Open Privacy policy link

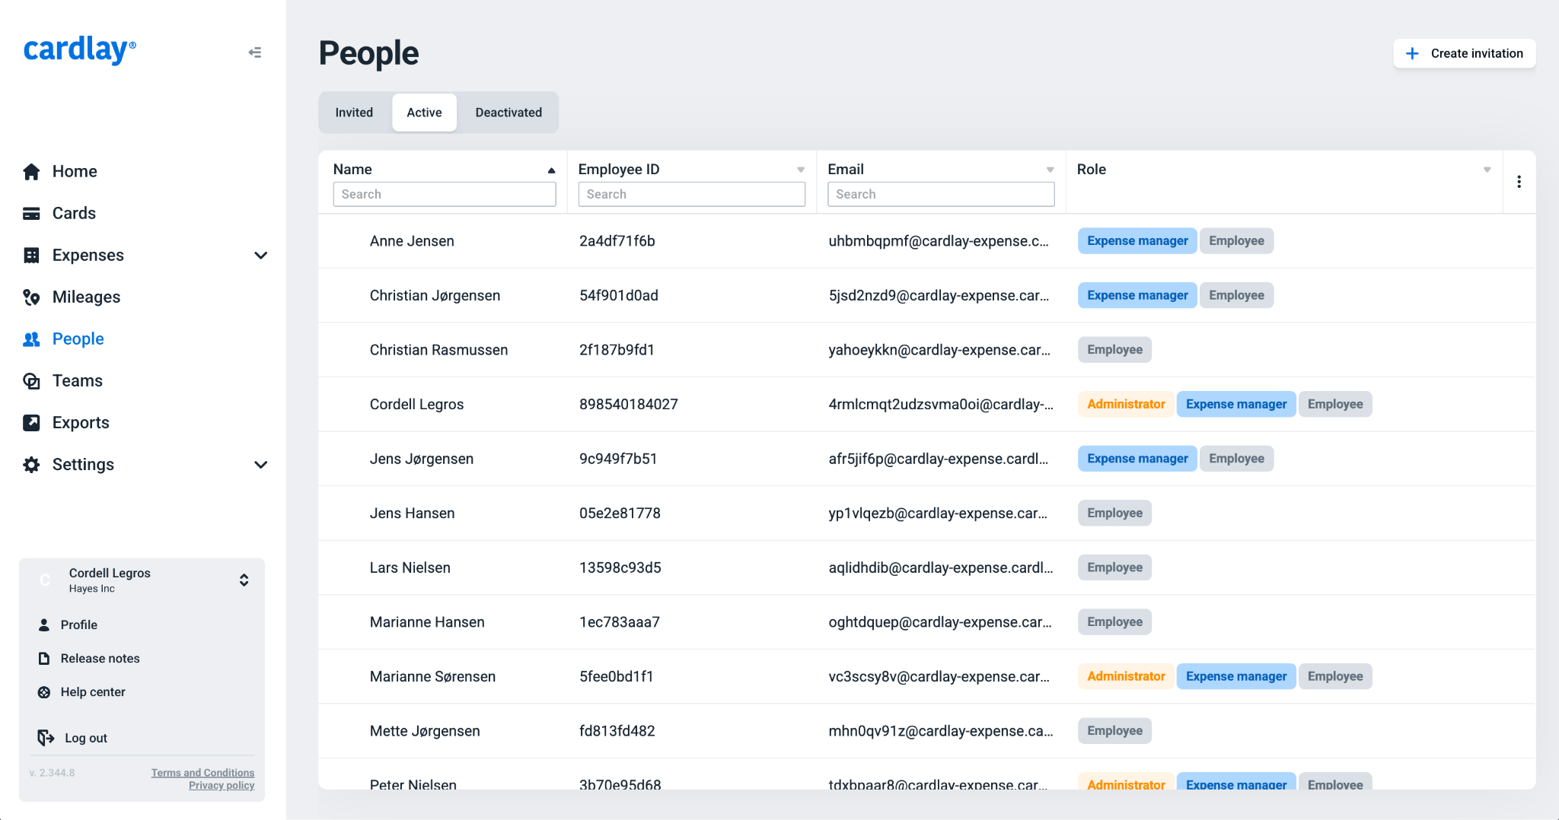(222, 786)
